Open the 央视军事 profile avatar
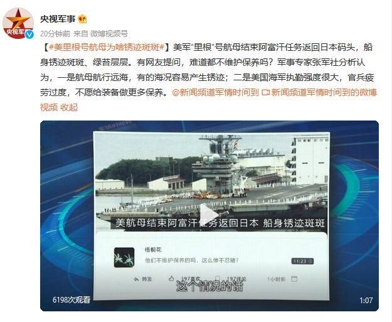 tap(18, 23)
